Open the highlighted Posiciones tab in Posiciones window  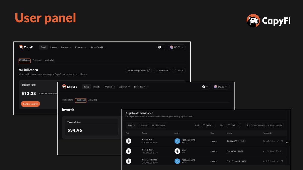tap(81, 100)
